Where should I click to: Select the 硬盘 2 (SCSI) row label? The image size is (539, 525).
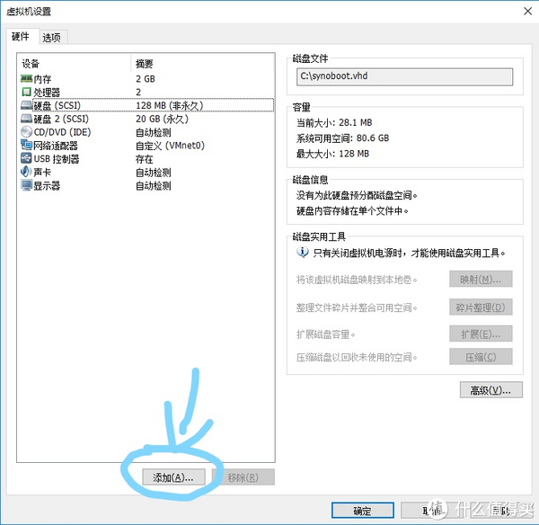coord(61,119)
